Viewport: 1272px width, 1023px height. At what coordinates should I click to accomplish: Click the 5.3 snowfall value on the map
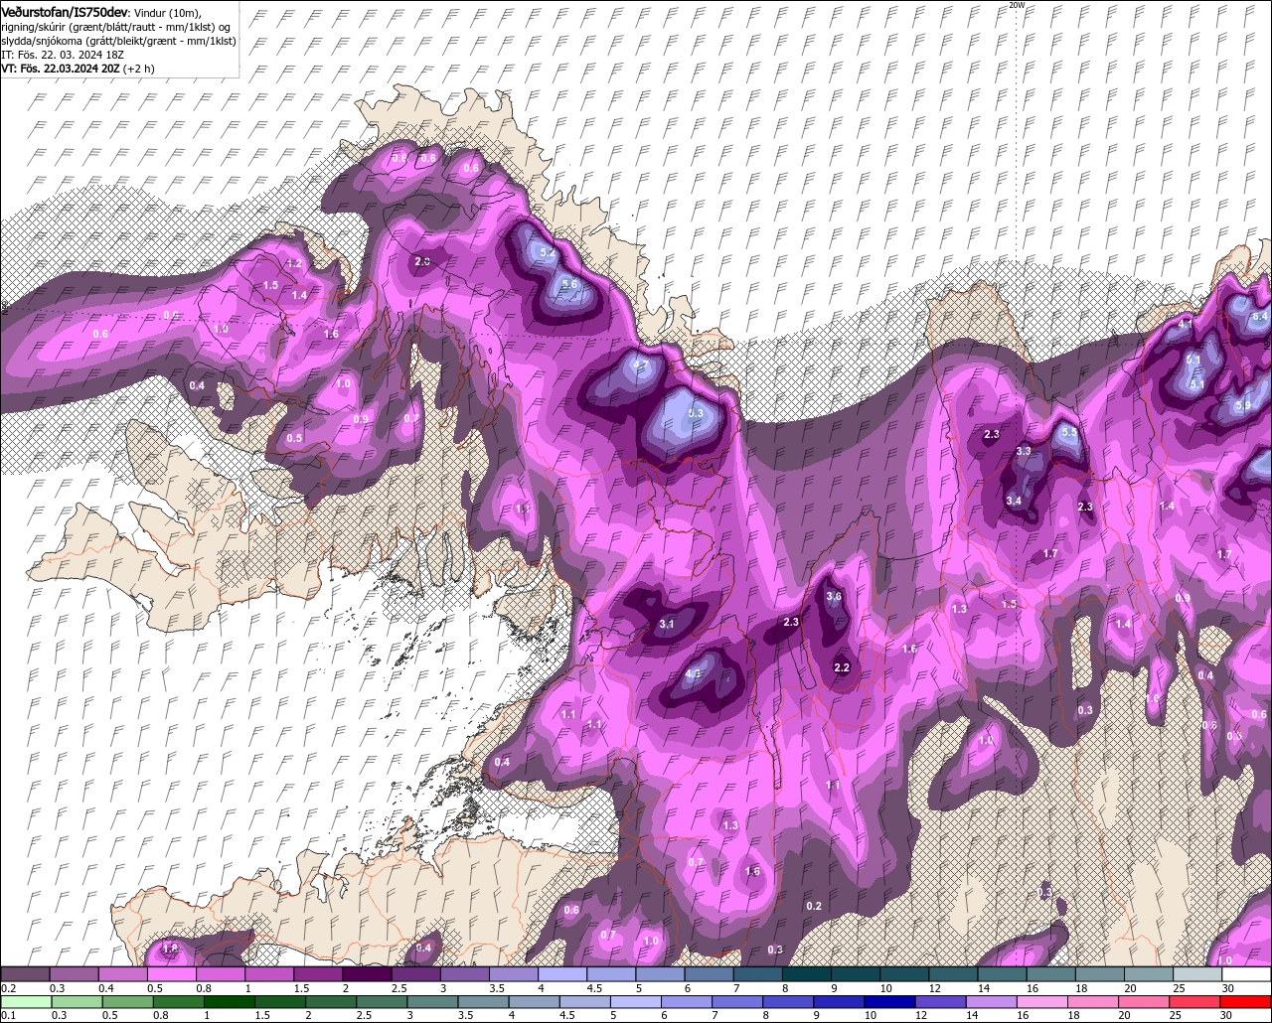click(x=696, y=413)
